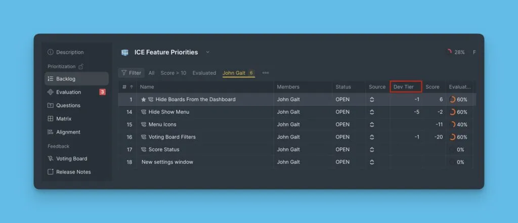This screenshot has width=518, height=223.
Task: Open the Voting Board page
Action: pyautogui.click(x=71, y=158)
